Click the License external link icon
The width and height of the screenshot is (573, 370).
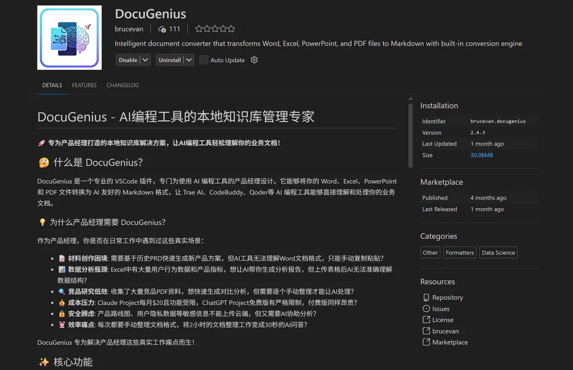426,320
